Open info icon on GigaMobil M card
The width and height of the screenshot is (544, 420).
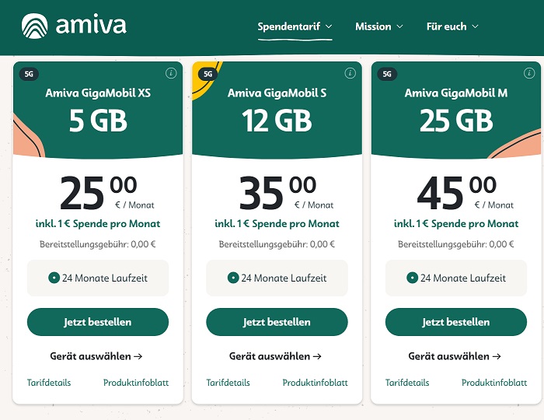529,73
